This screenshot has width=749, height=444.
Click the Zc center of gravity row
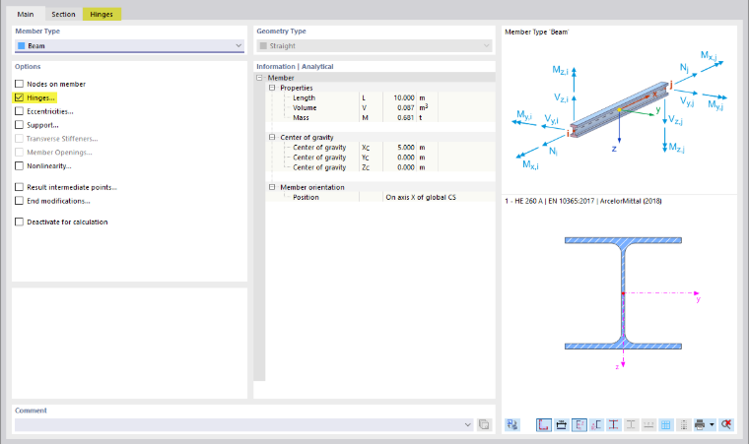coord(380,167)
